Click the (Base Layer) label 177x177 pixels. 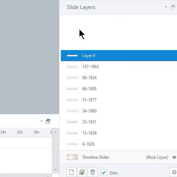coord(157,157)
